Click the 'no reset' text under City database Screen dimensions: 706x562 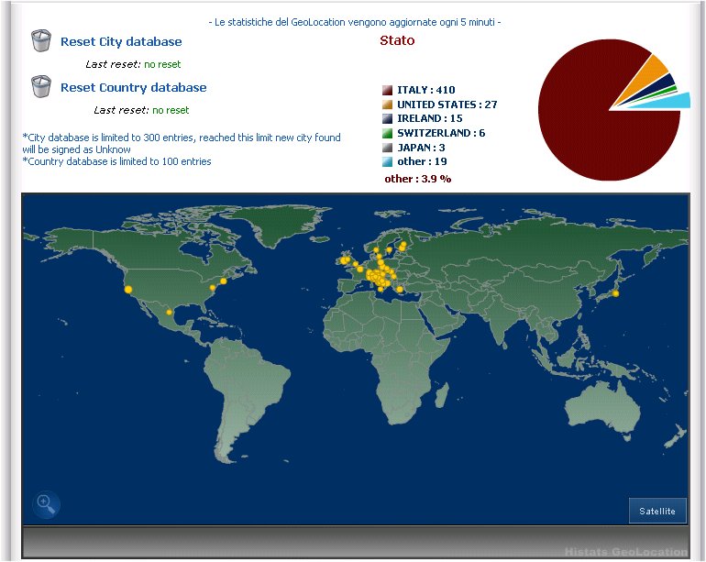pyautogui.click(x=162, y=64)
